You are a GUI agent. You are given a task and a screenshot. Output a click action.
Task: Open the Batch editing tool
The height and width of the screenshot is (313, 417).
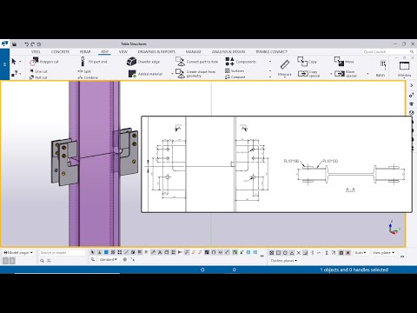click(381, 69)
